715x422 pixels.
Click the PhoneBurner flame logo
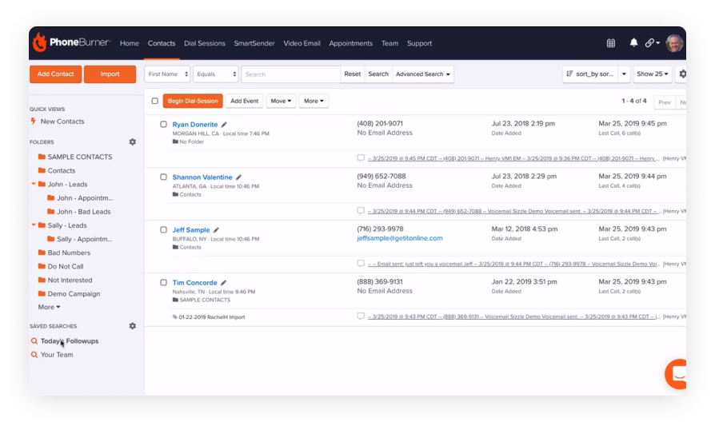pyautogui.click(x=40, y=42)
